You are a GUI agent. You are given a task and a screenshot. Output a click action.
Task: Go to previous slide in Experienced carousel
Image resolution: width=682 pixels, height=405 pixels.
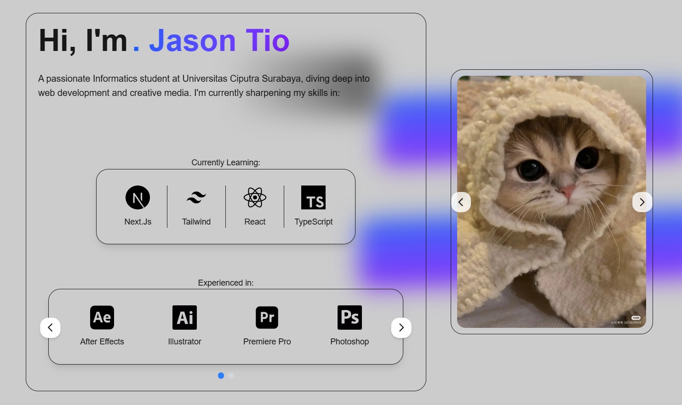coord(50,328)
